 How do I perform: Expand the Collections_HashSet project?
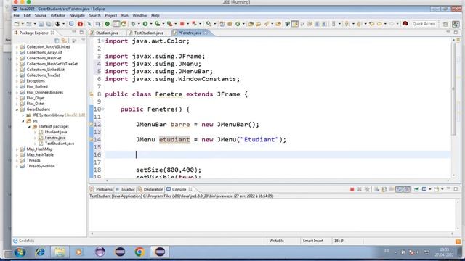(x=17, y=58)
